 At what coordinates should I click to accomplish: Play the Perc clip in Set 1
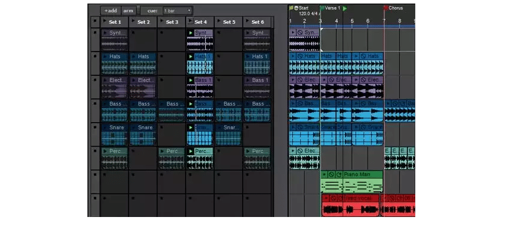105,151
